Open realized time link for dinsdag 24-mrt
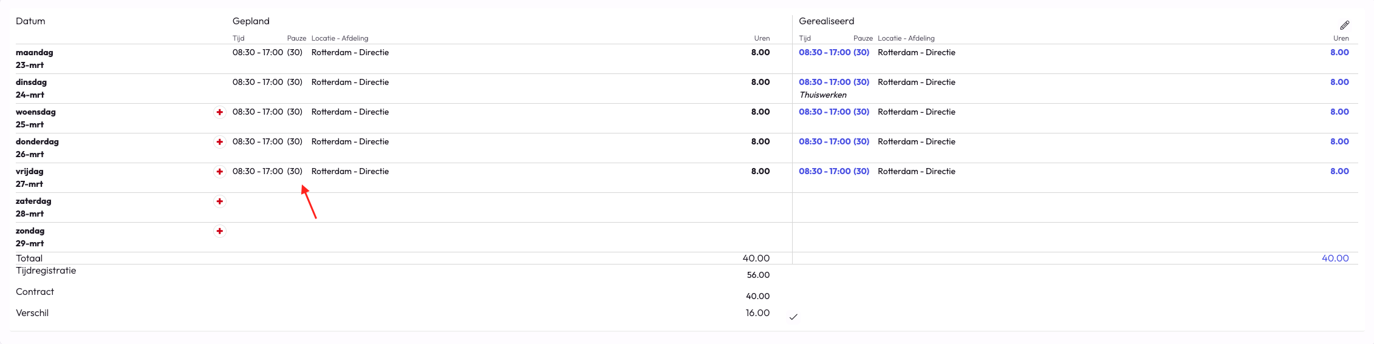The height and width of the screenshot is (344, 1374). 833,83
